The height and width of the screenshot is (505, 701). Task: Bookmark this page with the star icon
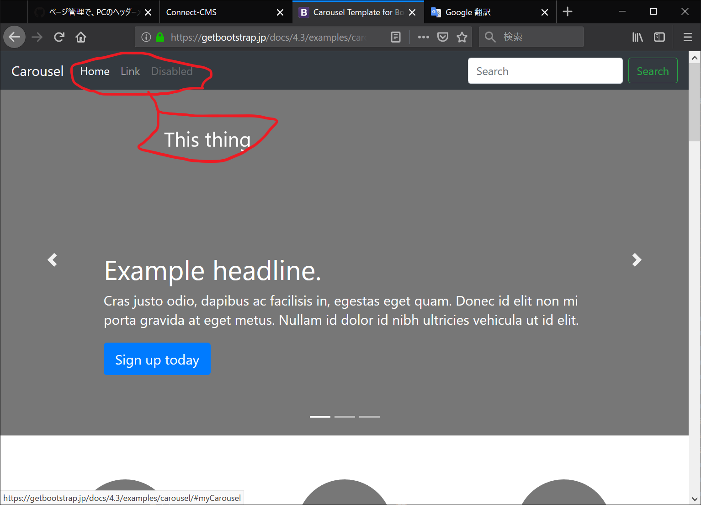tap(462, 37)
